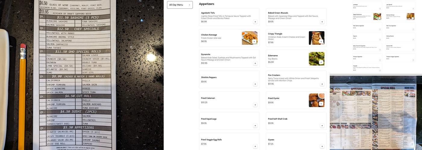The image size is (422, 150).
Task: Add Dynamite appetizer with plus icon
Action: click(x=255, y=63)
